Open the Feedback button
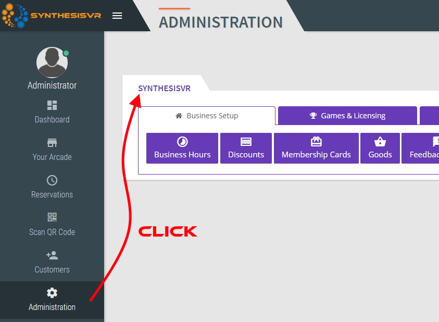Screen dimensions: 439x322 point(420,148)
